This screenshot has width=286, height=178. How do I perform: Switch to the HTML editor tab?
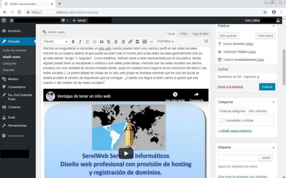pyautogui.click(x=184, y=34)
